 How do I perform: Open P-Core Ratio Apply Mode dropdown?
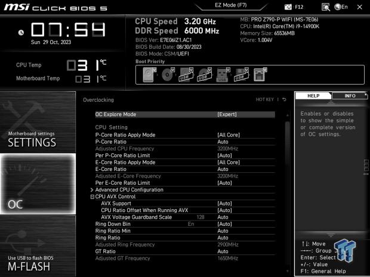[185, 135]
